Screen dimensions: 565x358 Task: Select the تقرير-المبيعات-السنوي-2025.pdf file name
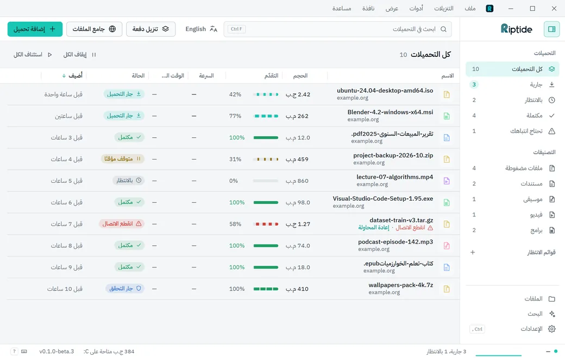click(x=392, y=134)
